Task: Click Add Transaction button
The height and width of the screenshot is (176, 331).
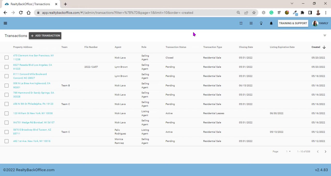Action: tap(45, 36)
